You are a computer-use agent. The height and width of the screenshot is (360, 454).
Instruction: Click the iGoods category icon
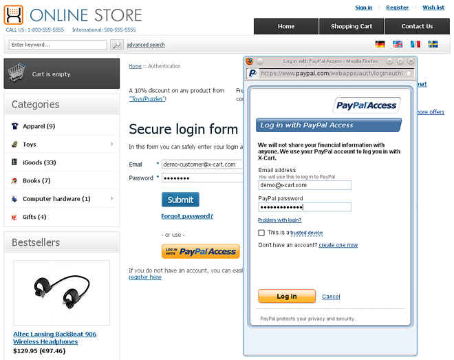click(14, 162)
